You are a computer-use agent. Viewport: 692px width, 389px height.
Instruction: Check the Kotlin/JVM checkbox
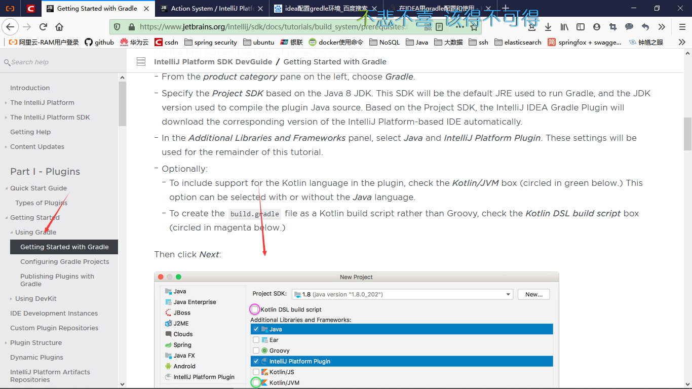pyautogui.click(x=256, y=382)
